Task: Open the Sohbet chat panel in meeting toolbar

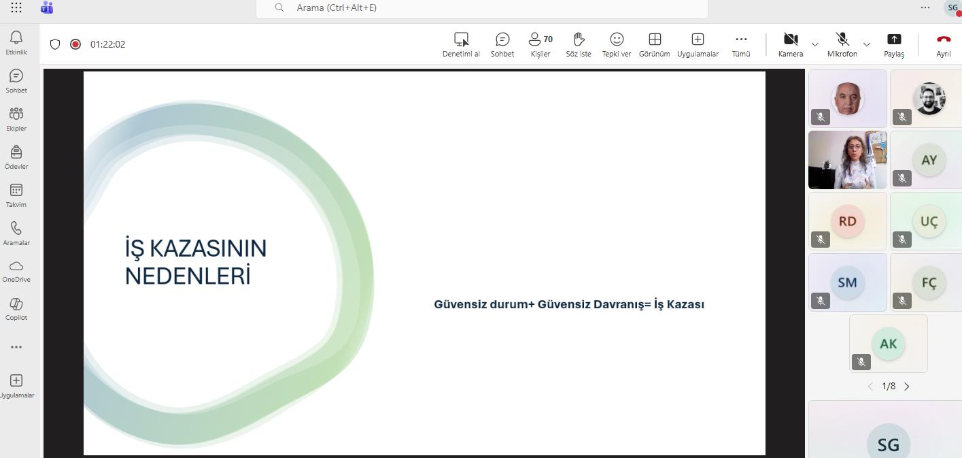Action: point(502,44)
